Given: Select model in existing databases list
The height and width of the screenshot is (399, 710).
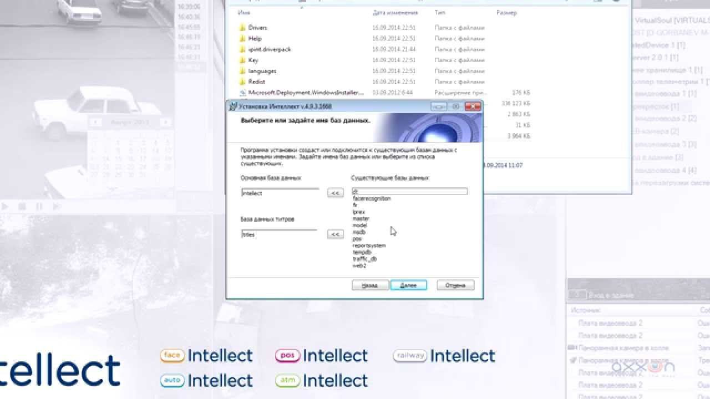Looking at the screenshot, I should coord(359,226).
